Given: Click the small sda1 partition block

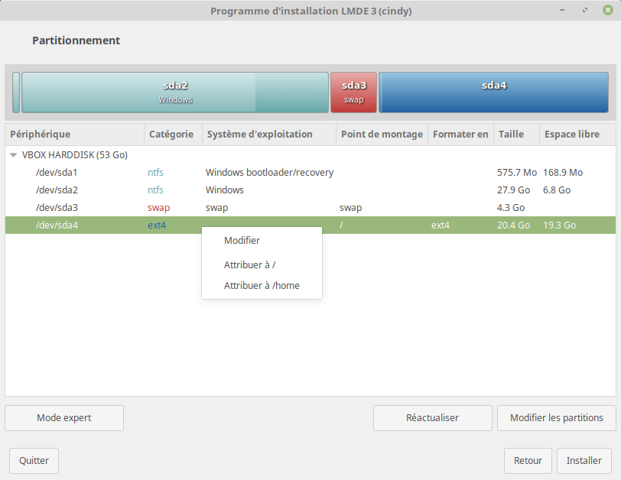Looking at the screenshot, I should point(16,92).
